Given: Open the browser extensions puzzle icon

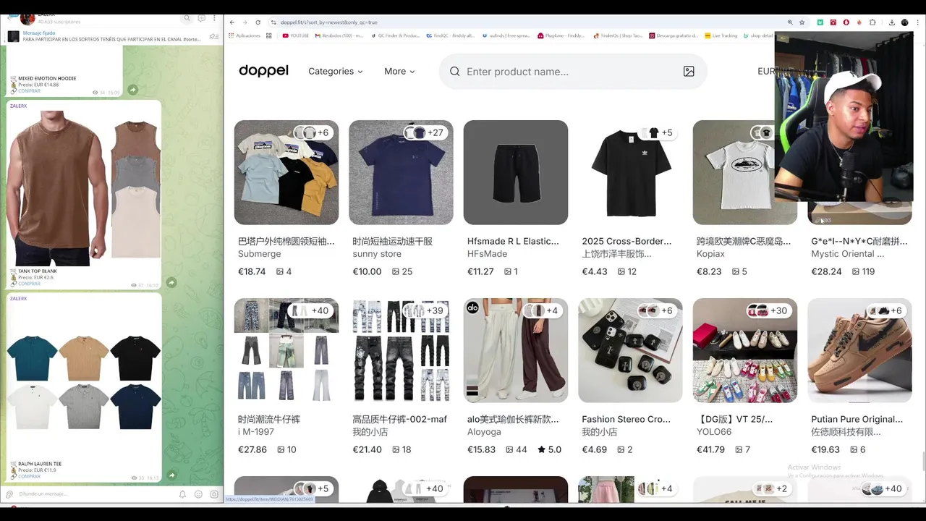Looking at the screenshot, I should [872, 22].
